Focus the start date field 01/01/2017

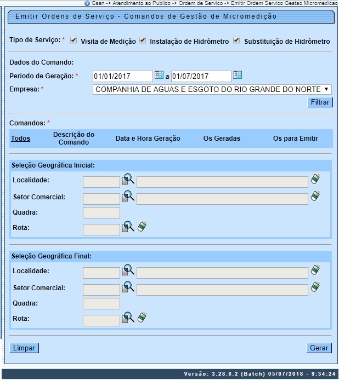tap(122, 76)
